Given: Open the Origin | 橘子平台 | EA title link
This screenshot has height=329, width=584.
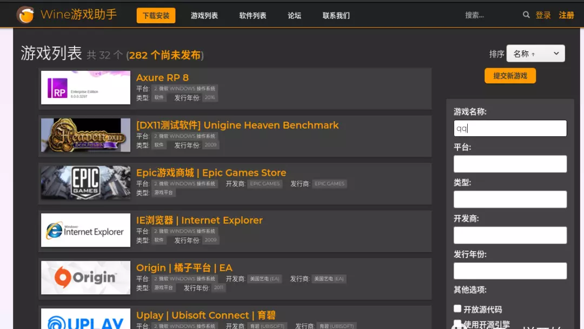Looking at the screenshot, I should (x=184, y=268).
